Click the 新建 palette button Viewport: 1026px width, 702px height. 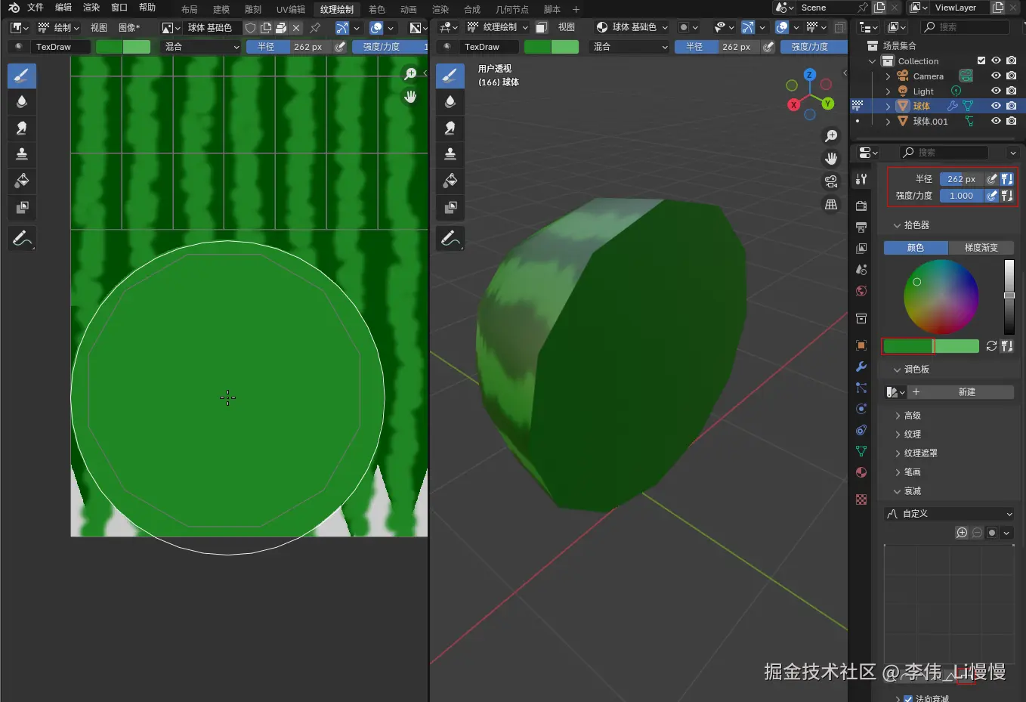pos(966,392)
